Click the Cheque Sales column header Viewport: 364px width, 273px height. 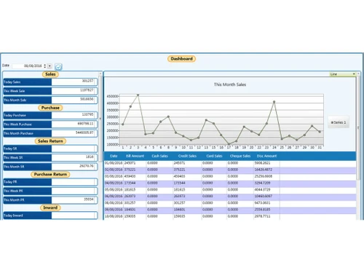(240, 156)
